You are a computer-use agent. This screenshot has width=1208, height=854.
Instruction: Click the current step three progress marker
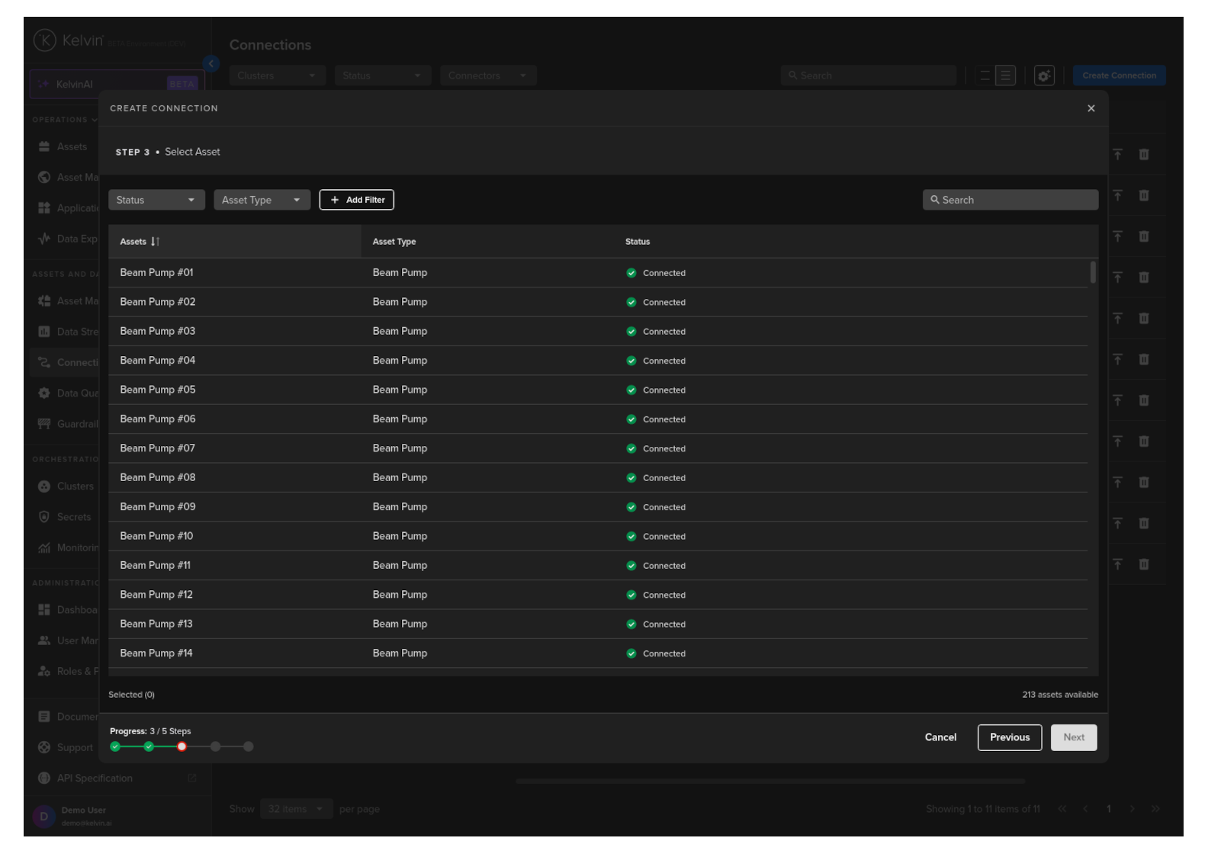[x=182, y=746]
